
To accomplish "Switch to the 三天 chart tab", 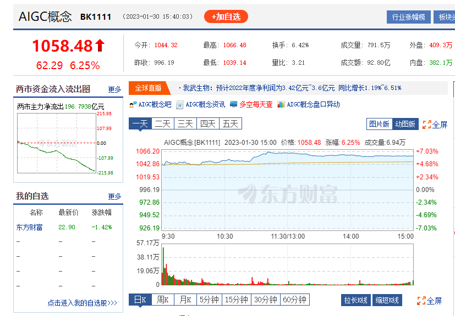I will [x=185, y=124].
